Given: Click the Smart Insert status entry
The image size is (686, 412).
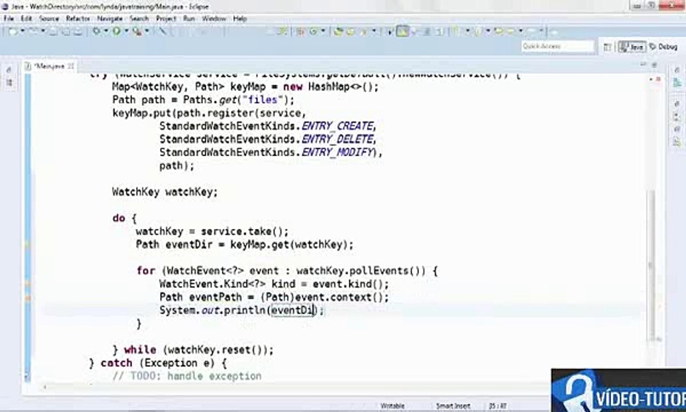Looking at the screenshot, I should [453, 406].
